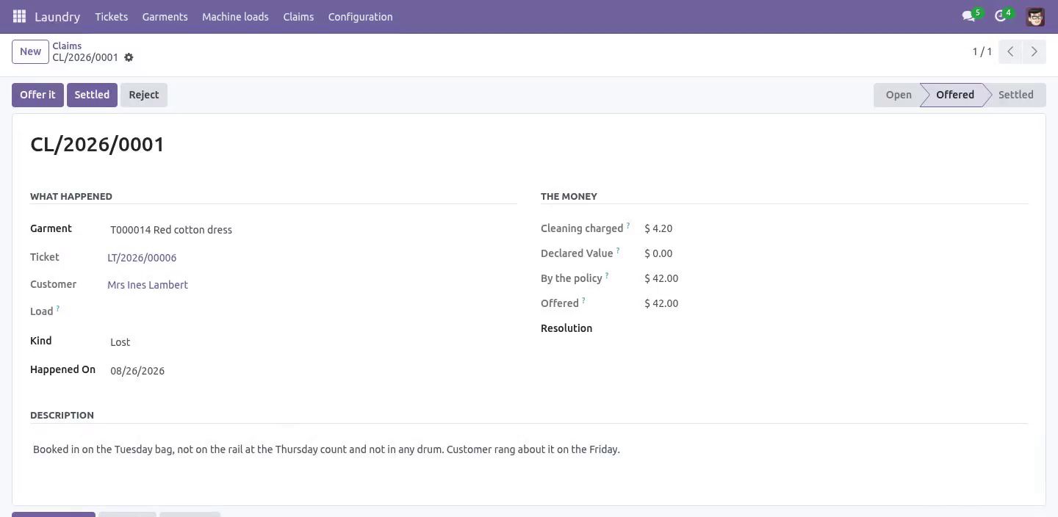Open the Garment dropdown field
Viewport: 1058px width, 517px height.
pyautogui.click(x=312, y=230)
